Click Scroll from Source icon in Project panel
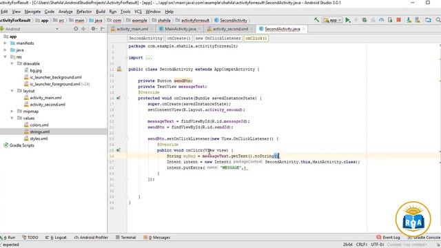This screenshot has width=441, height=248. (76, 29)
